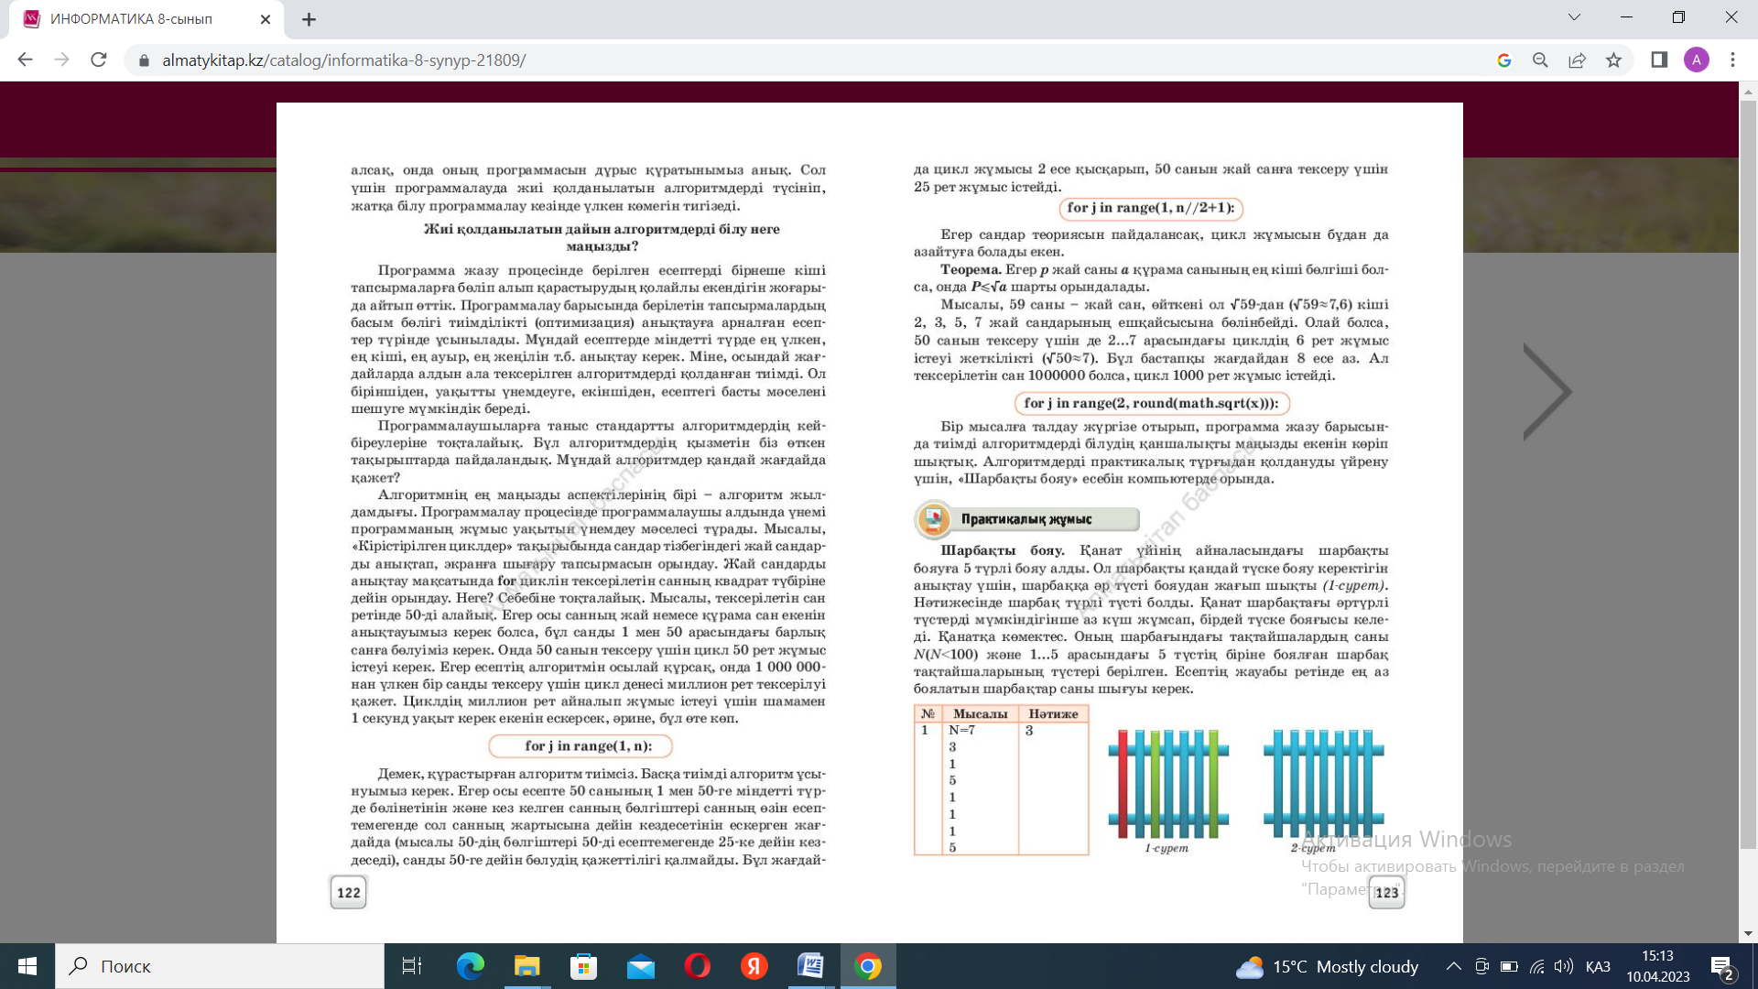This screenshot has width=1758, height=989.
Task: Open the Chrome profile avatar
Action: [1696, 60]
